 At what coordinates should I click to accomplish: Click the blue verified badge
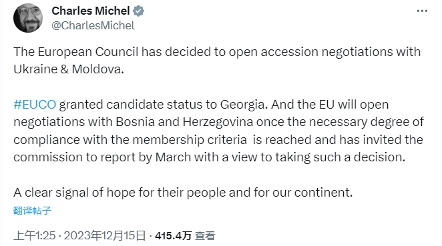tap(138, 11)
